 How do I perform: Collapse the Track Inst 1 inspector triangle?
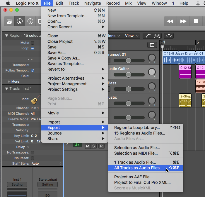[6, 89]
